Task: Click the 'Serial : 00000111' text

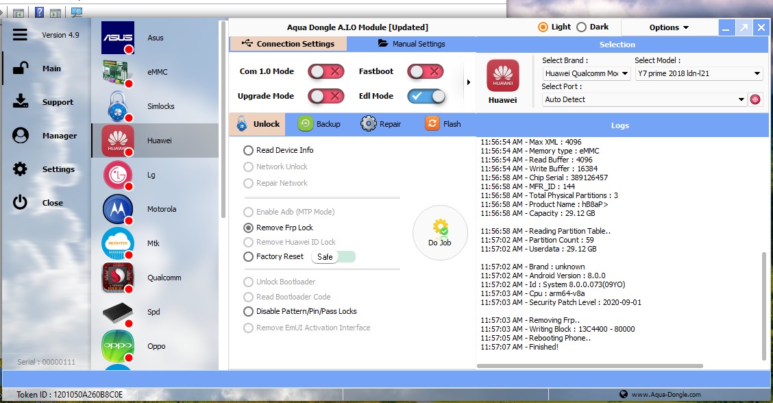Action: click(x=47, y=362)
